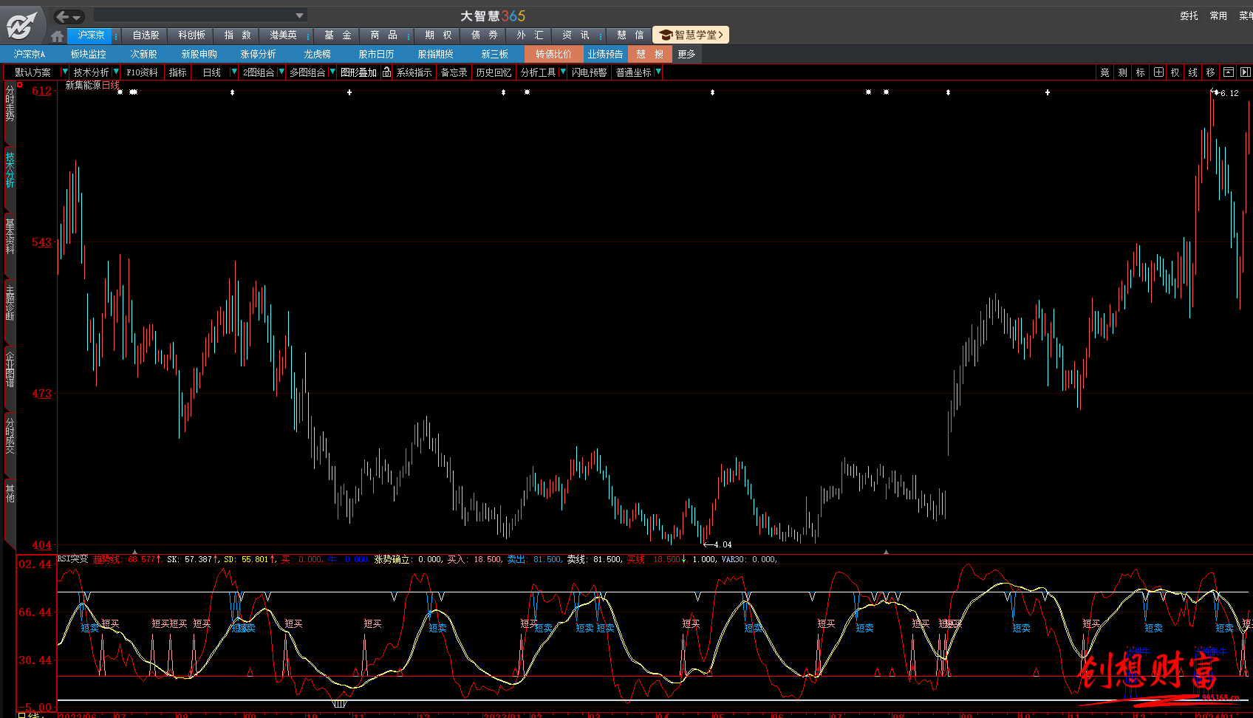1253x718 pixels.
Task: Toggle the 权 adjustment icon
Action: coord(1175,72)
